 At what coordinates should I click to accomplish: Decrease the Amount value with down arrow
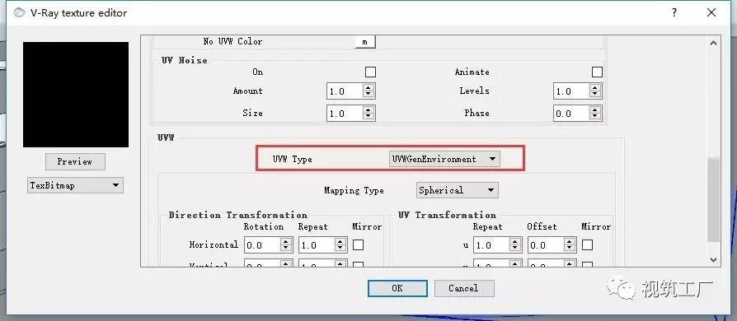point(368,95)
